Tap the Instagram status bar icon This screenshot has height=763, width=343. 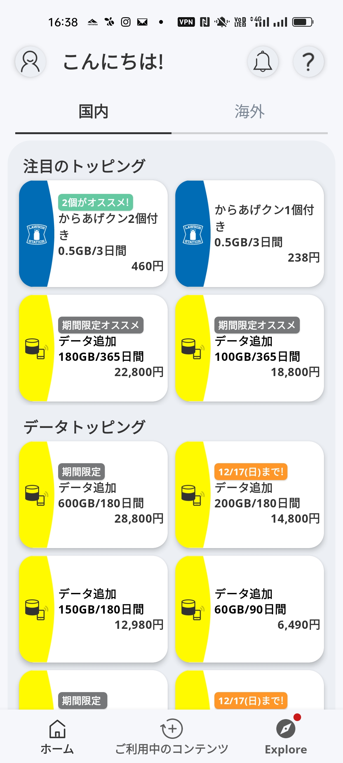click(126, 22)
